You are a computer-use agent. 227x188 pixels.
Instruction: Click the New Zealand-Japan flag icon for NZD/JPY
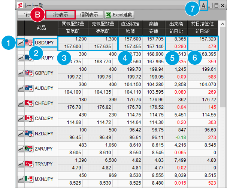29,134
